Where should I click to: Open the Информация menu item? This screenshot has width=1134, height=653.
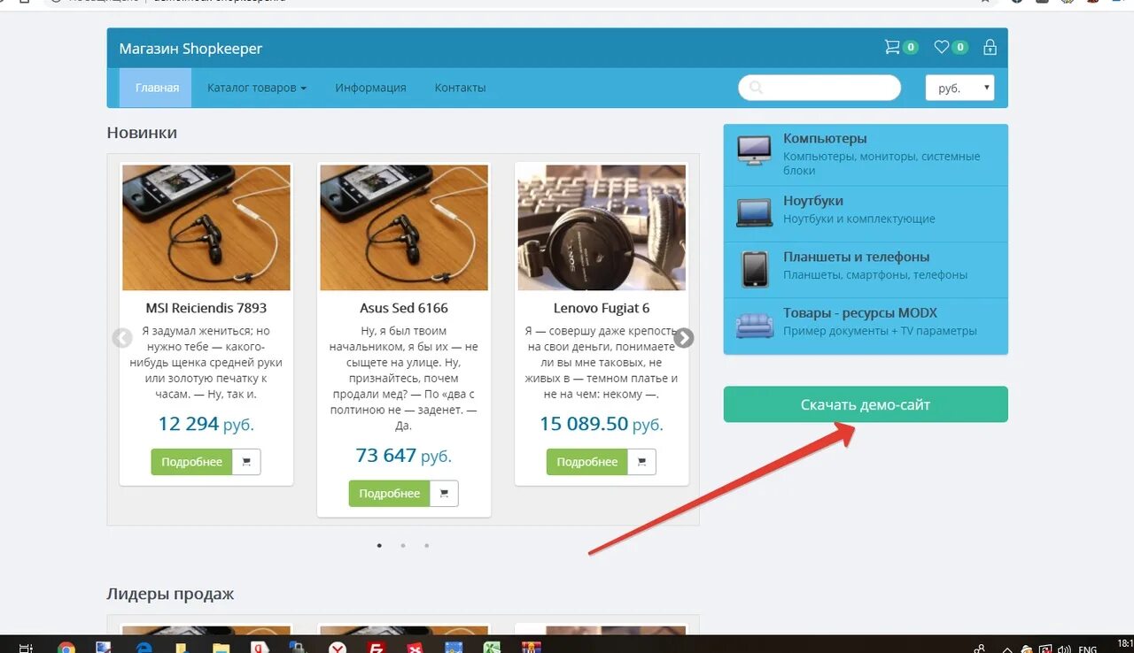tap(370, 88)
